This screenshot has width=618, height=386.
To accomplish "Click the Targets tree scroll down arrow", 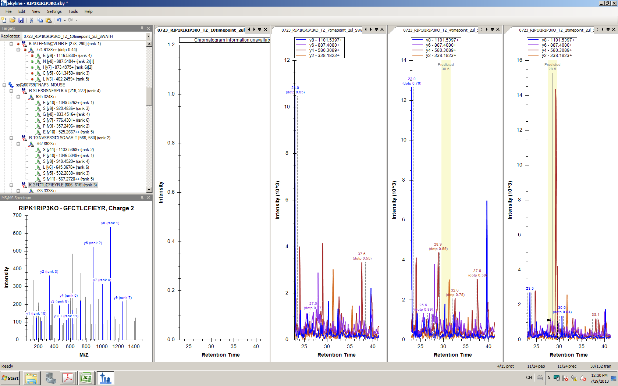I will click(149, 190).
